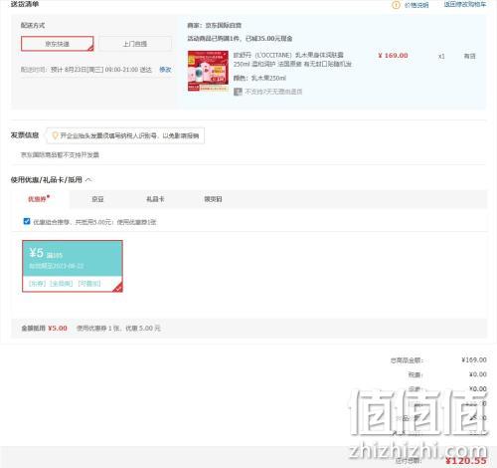Open the L'OCCITANE product thumbnail
The height and width of the screenshot is (468, 497).
click(x=208, y=71)
